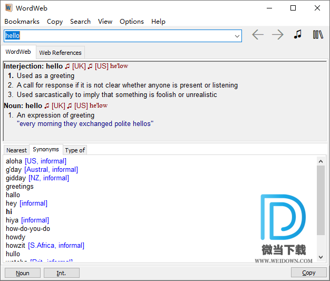Click the back arrow navigation icon

tap(258, 34)
